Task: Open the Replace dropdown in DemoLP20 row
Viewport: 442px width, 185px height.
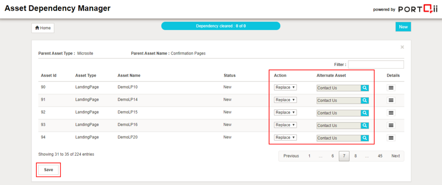Action: [285, 137]
